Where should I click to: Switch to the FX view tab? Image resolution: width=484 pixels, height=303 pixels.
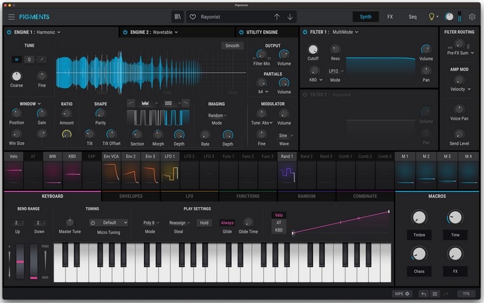pos(390,17)
